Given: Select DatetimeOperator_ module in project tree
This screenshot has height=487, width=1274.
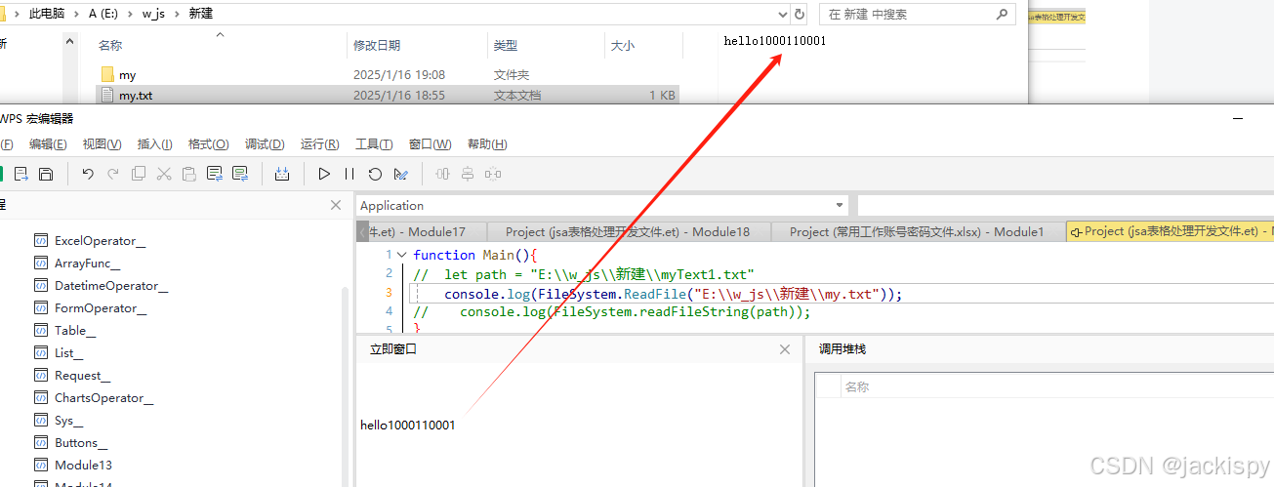Looking at the screenshot, I should coord(111,285).
